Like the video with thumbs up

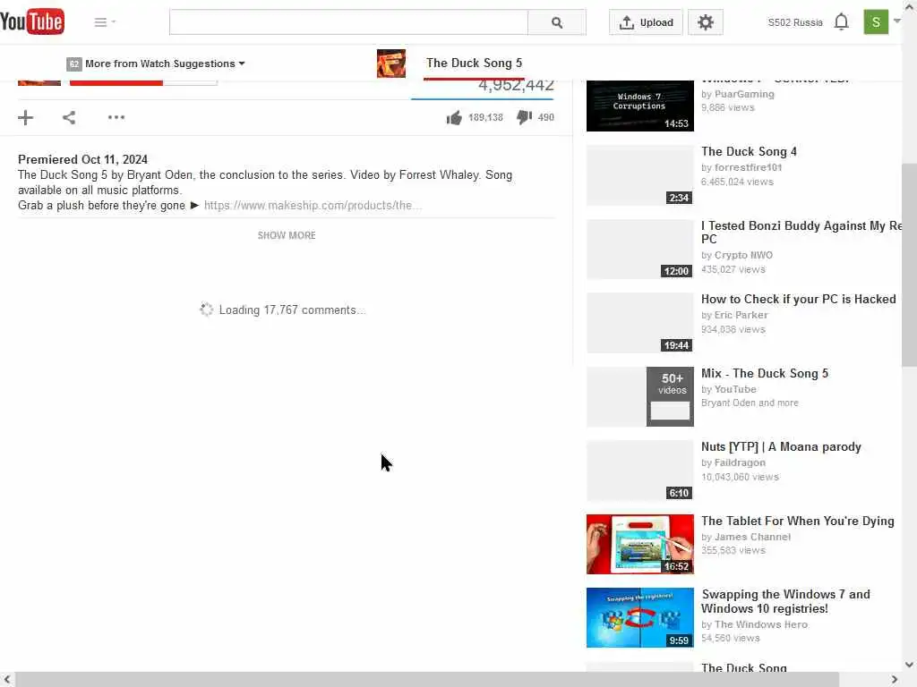click(x=454, y=117)
